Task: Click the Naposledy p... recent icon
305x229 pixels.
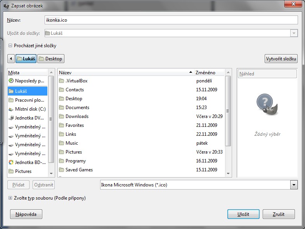Action: pos(11,81)
